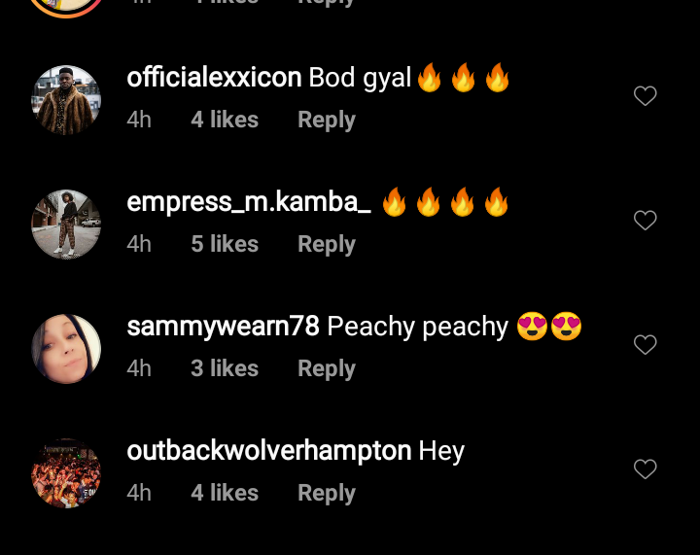This screenshot has width=700, height=555.
Task: Visit outbackwolverhampton username link
Action: pos(268,451)
